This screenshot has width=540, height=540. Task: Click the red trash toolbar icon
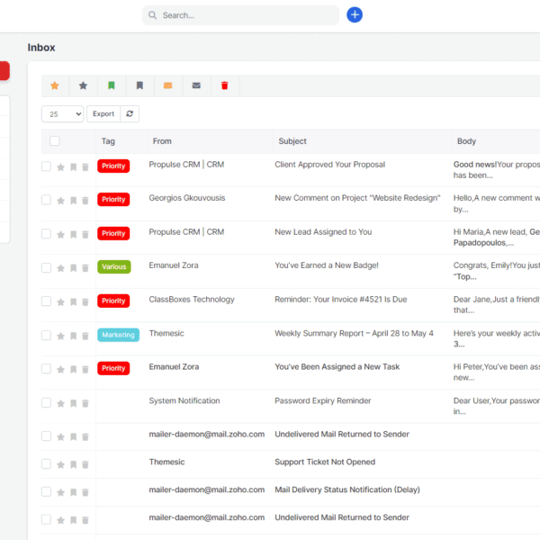tap(224, 85)
